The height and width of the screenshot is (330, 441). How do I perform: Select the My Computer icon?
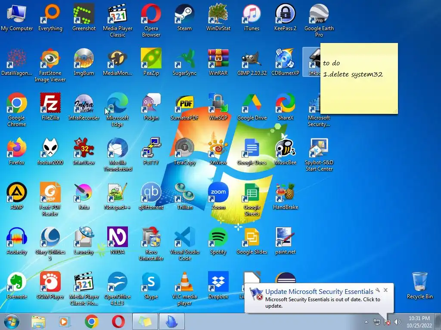click(x=17, y=17)
